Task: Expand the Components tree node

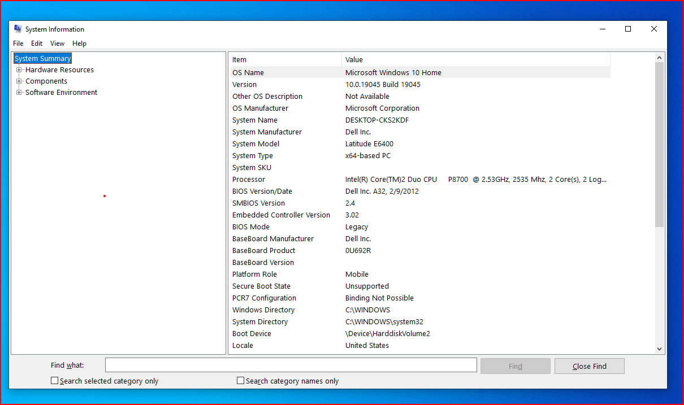Action: click(x=19, y=81)
